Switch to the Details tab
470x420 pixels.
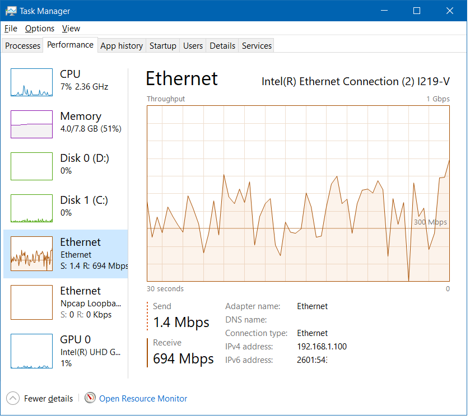(222, 45)
